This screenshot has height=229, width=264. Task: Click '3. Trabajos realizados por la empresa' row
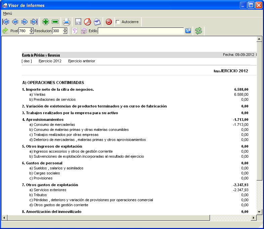70,113
